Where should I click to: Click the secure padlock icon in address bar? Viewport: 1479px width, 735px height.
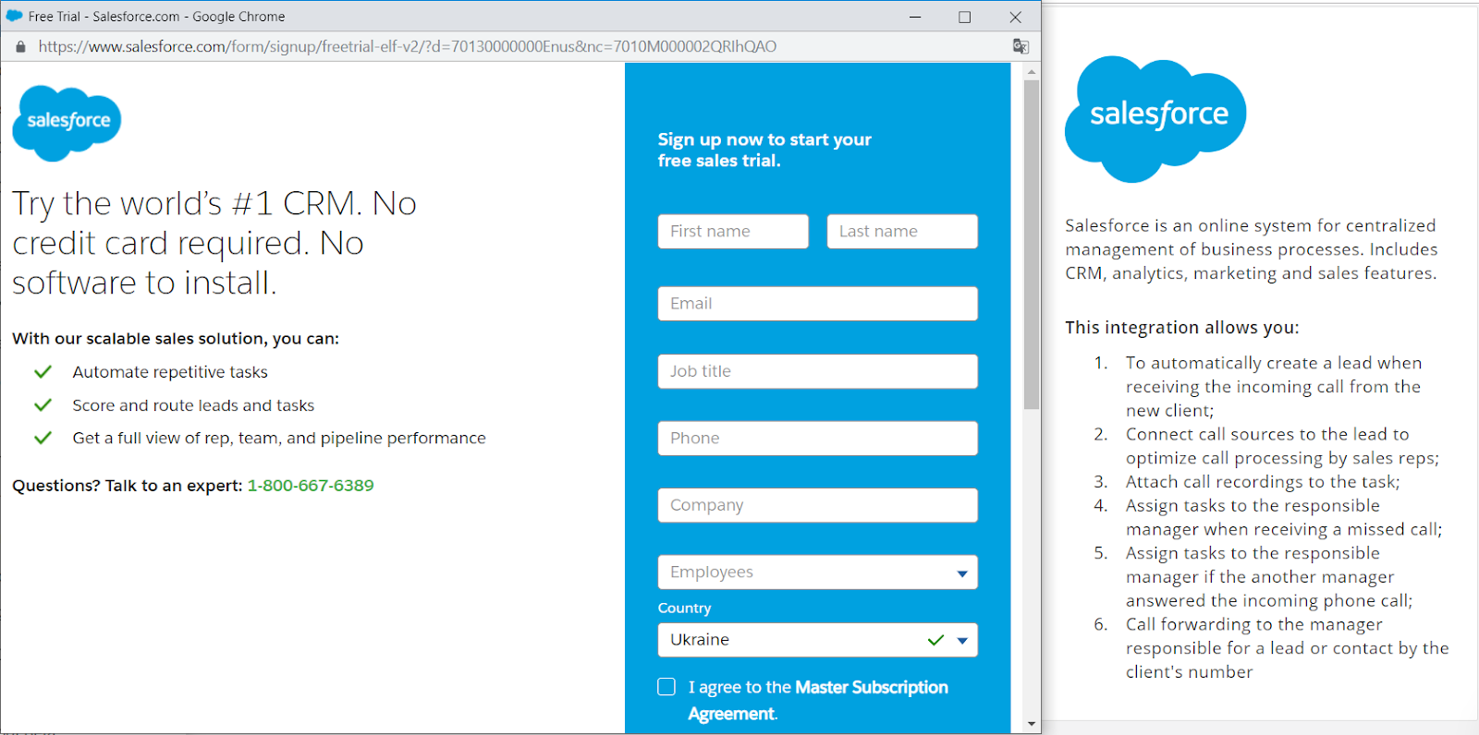coord(20,46)
